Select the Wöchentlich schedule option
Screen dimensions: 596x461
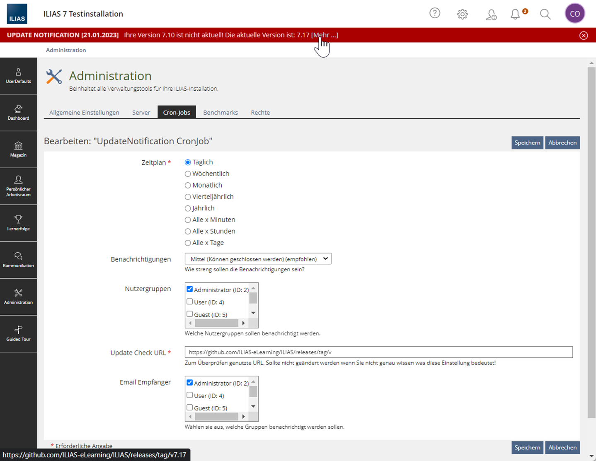188,174
